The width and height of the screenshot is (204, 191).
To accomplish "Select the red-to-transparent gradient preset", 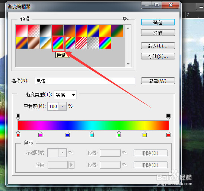I will pos(34,31).
